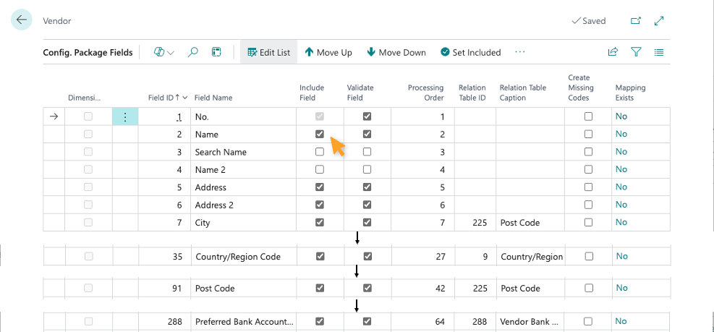
Task: Click the search magnifier icon
Action: (x=193, y=52)
